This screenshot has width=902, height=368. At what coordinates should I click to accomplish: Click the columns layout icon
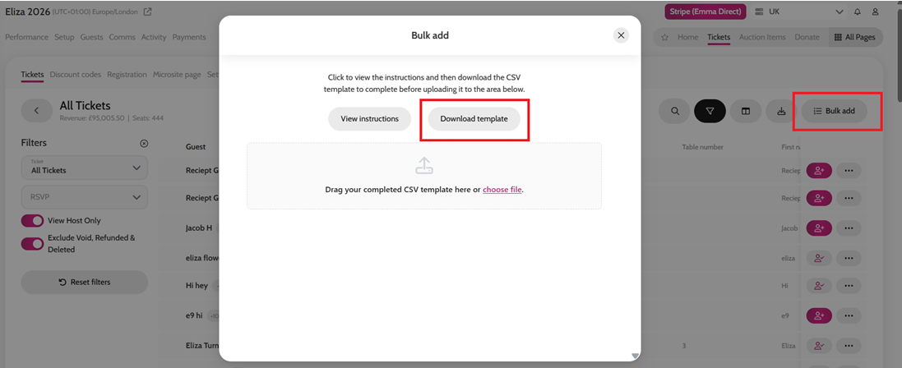(x=746, y=111)
